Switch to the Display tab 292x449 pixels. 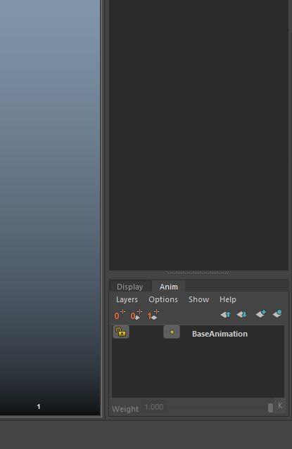point(130,287)
